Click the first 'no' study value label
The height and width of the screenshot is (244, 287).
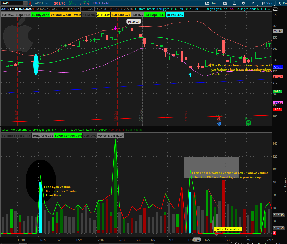point(226,9)
